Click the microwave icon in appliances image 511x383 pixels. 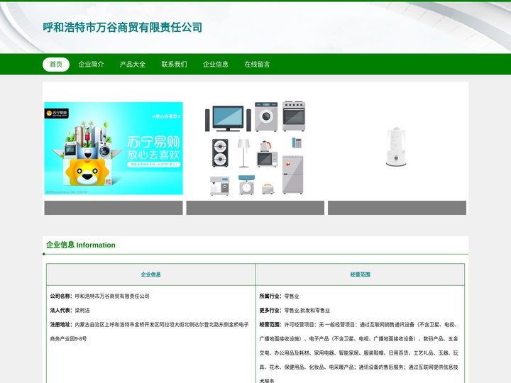coord(268,160)
